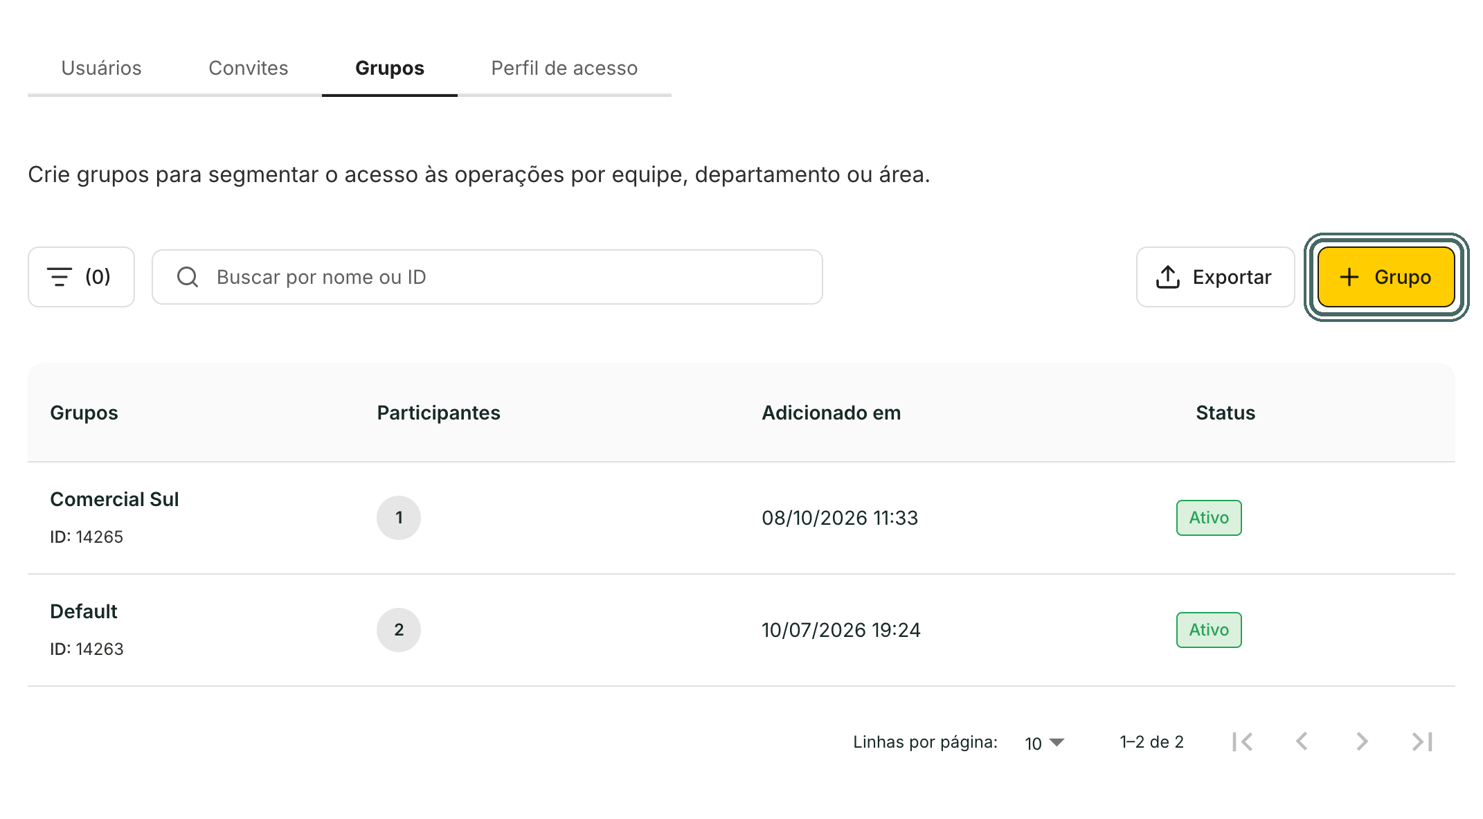The height and width of the screenshot is (819, 1483).
Task: Switch to the Usuários tab
Action: tap(102, 68)
